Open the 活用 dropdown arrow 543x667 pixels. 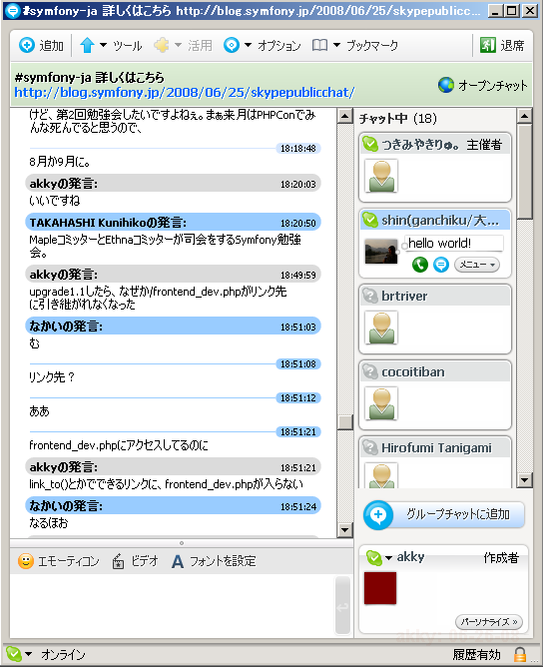coord(178,45)
